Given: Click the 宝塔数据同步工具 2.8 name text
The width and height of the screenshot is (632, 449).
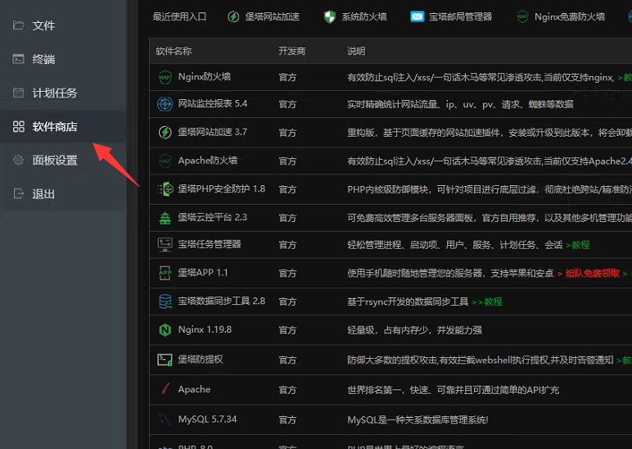Looking at the screenshot, I should click(x=222, y=301).
